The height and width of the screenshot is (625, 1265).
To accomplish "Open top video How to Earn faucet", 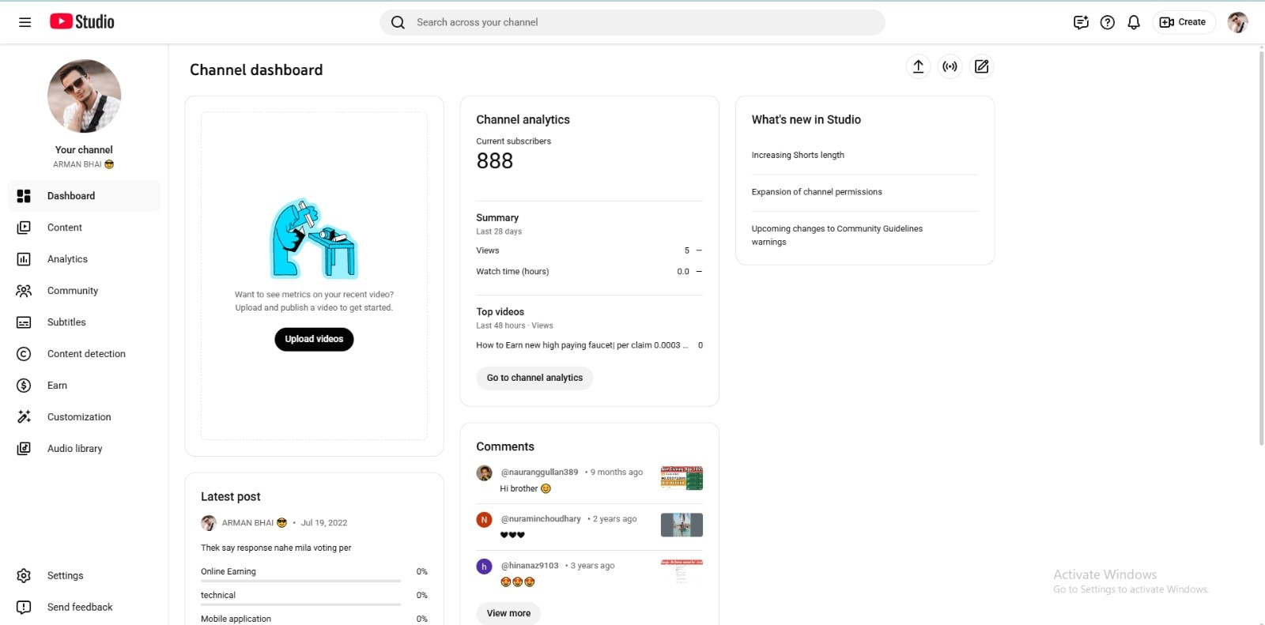I will coord(582,345).
